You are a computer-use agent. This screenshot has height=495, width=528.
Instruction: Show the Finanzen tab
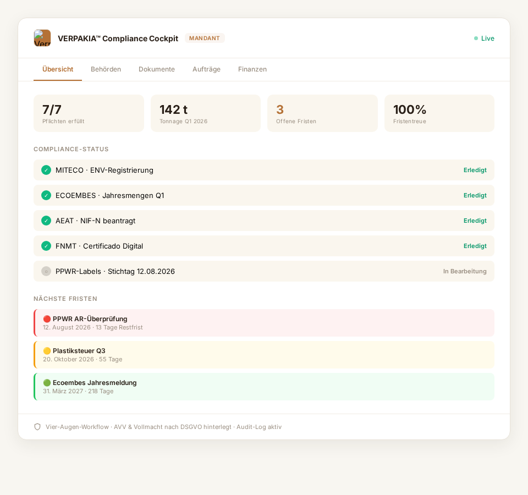coord(252,69)
